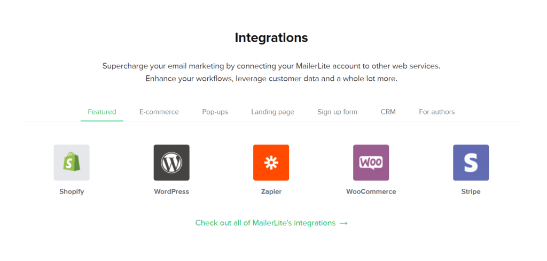Open the WordPress logo tile

(x=171, y=163)
